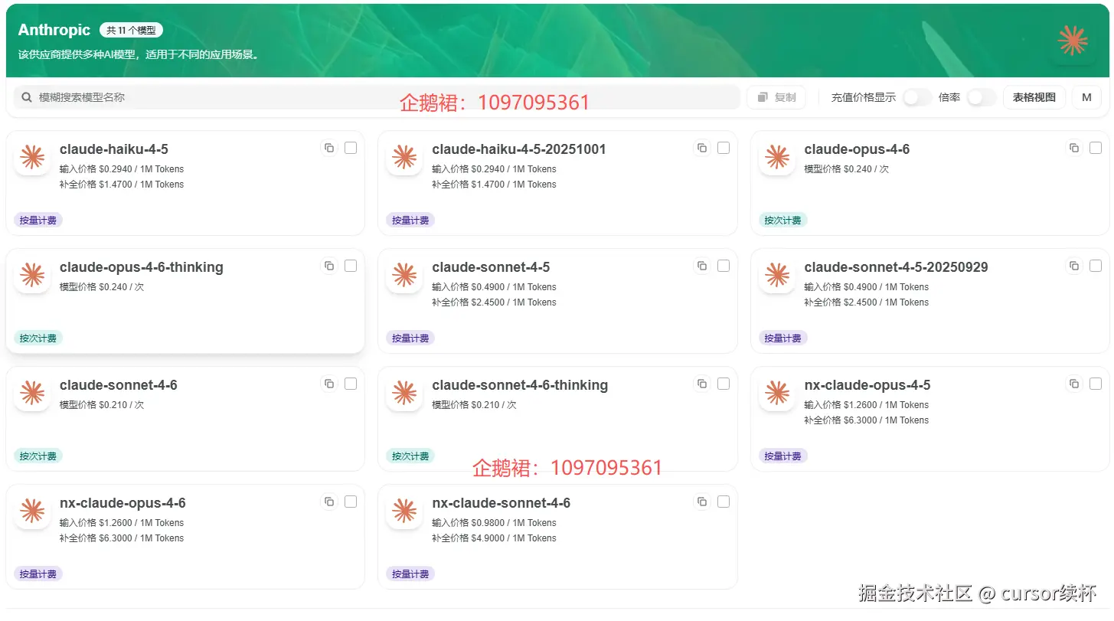Click the 按次计费 tag on claude-opus-4-6
The image size is (1114, 621).
[x=782, y=221]
